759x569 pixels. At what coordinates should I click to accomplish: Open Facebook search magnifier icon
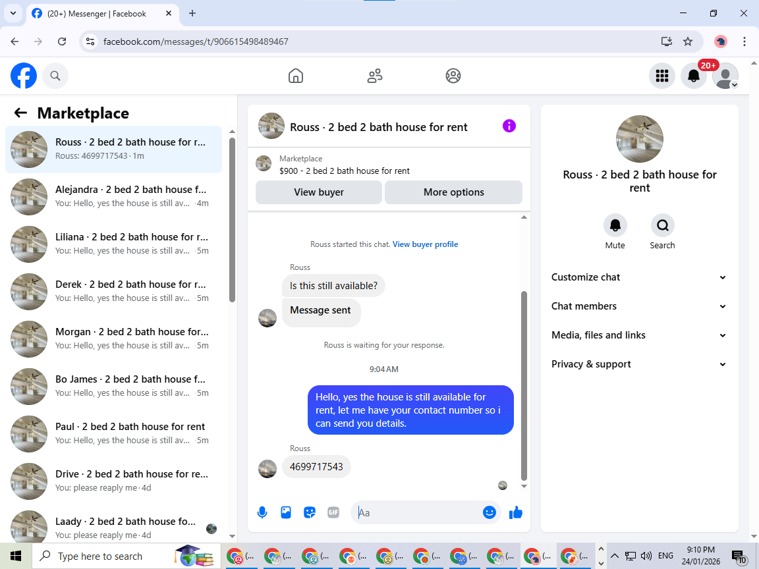(55, 76)
